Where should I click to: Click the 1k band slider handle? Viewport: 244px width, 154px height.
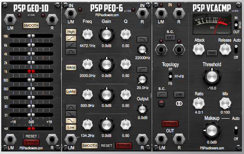(31, 71)
